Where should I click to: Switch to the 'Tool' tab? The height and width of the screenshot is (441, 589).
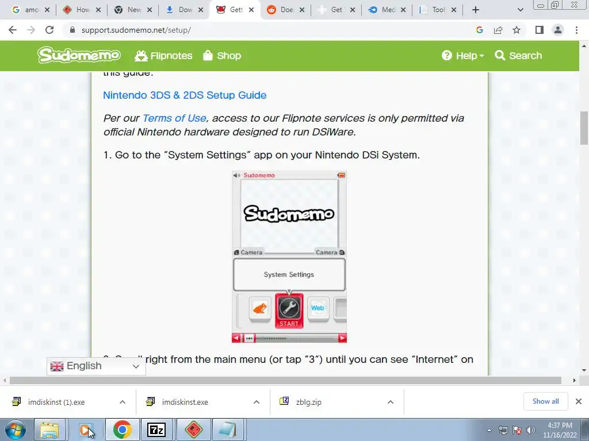(x=437, y=10)
